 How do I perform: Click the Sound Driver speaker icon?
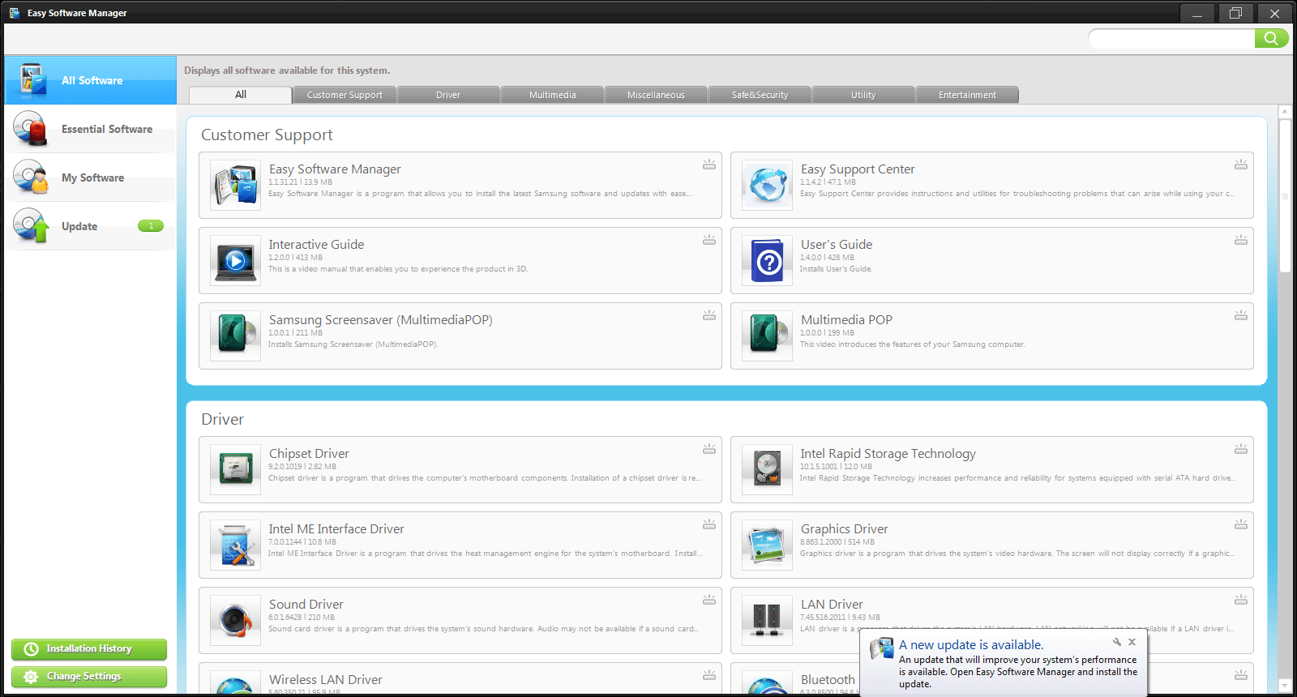235,621
